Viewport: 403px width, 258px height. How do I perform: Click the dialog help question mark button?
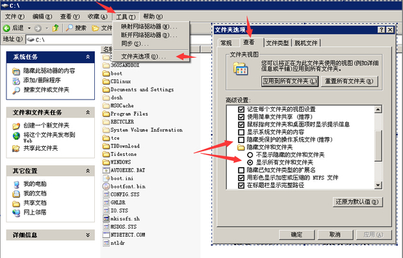[382, 30]
